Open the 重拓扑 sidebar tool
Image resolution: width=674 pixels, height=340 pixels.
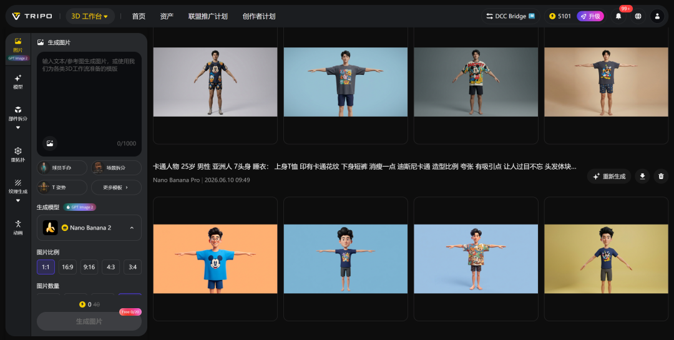pos(17,154)
